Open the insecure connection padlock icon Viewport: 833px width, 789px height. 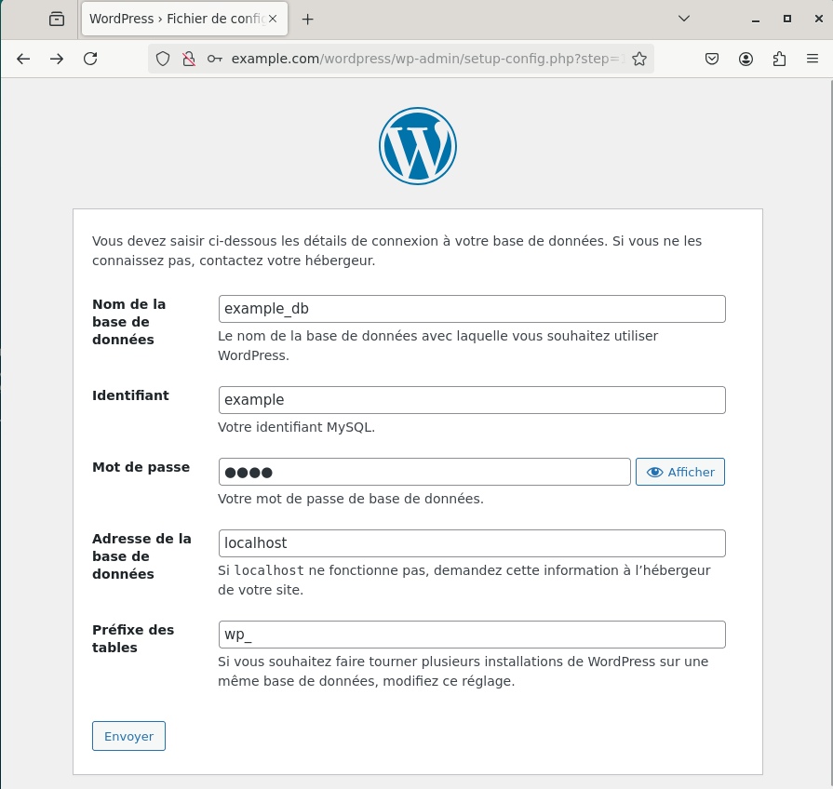tap(189, 59)
